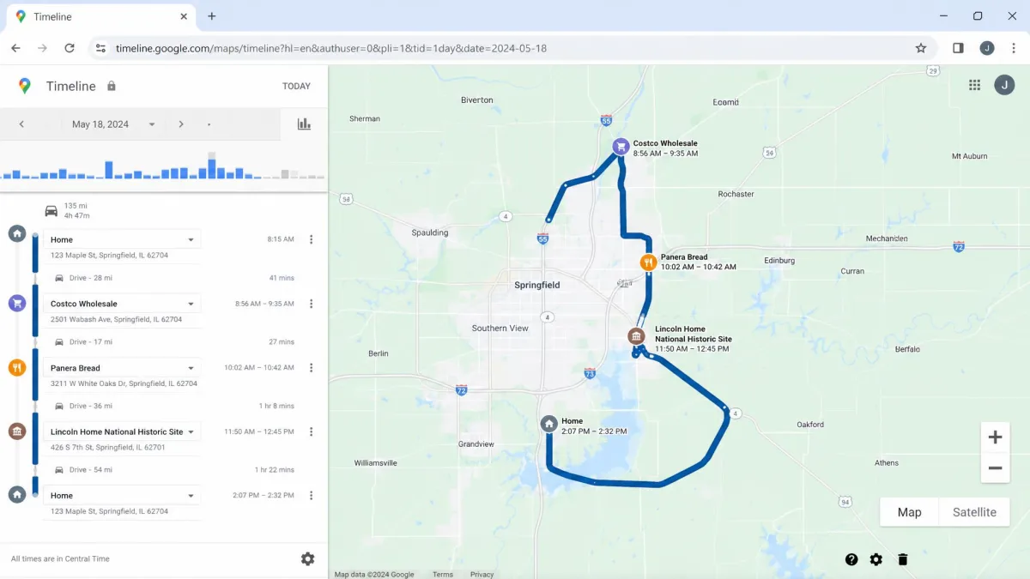Screen dimensions: 1030x579
Task: Open timeline settings gear in left panel
Action: pyautogui.click(x=307, y=558)
